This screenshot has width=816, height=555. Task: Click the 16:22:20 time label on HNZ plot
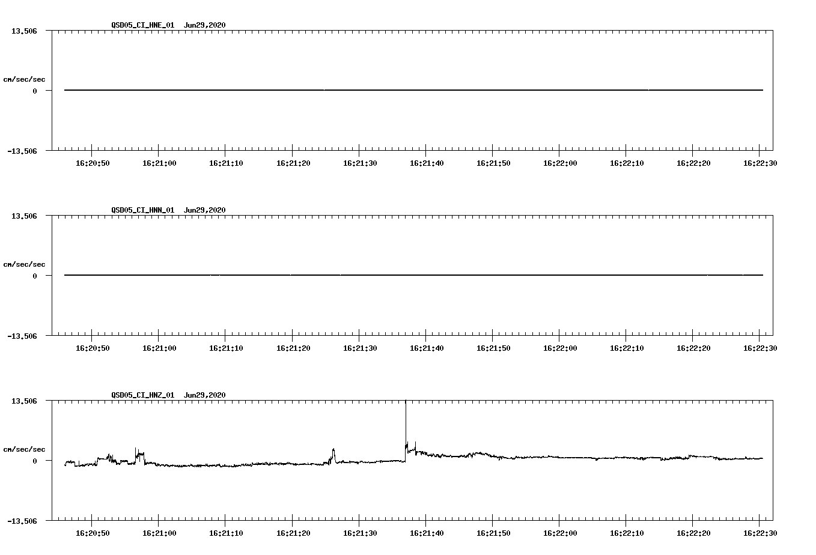pyautogui.click(x=693, y=533)
